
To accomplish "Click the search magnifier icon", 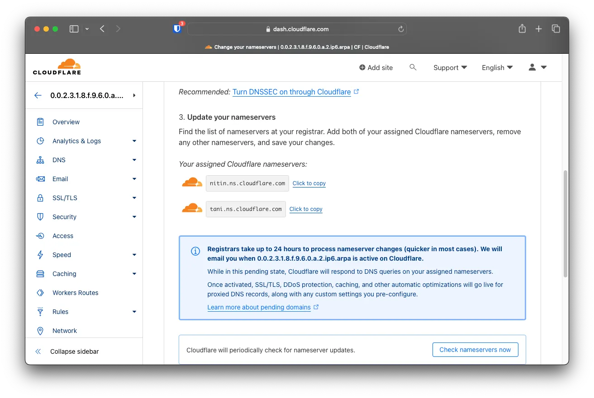I will tap(413, 67).
